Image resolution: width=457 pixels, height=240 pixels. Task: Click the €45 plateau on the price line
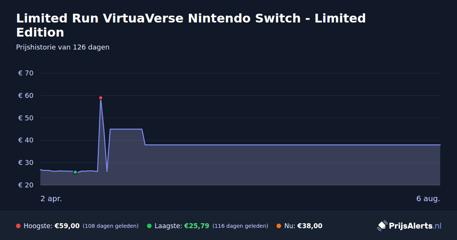click(126, 129)
